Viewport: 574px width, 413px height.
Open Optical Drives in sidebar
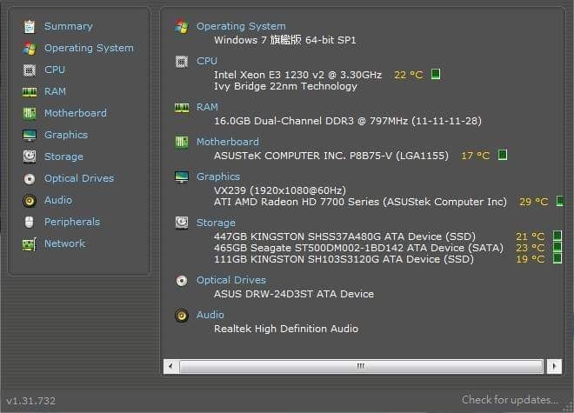point(79,178)
